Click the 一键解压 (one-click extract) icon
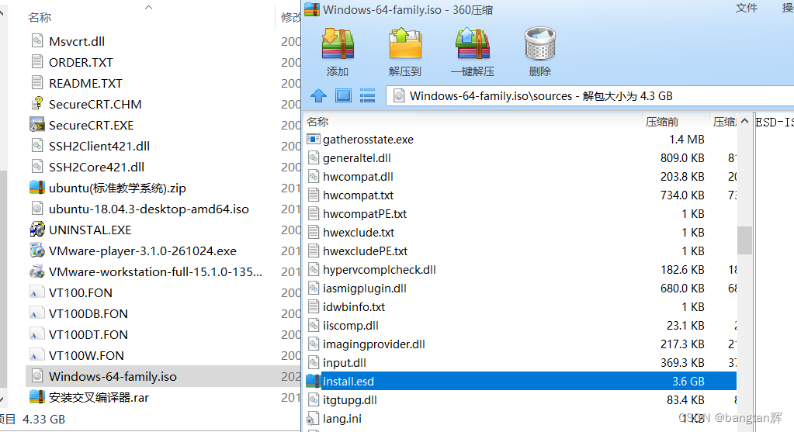 pos(473,44)
